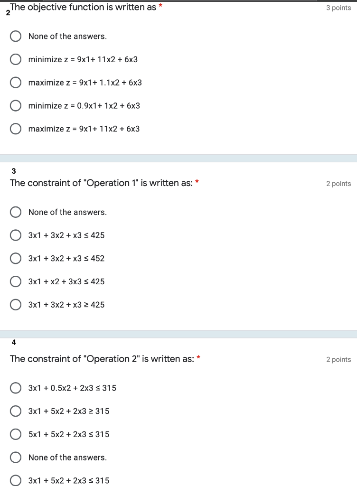Pick "minimize z = 0.9x1+ 1x2 + 6x3"
357x486 pixels.
[x=16, y=105]
